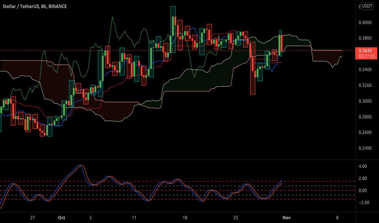
Task: Click the 27 date label on time axis
Action: point(33,218)
